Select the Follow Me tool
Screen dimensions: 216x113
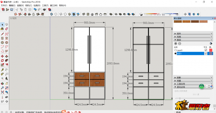point(7,60)
